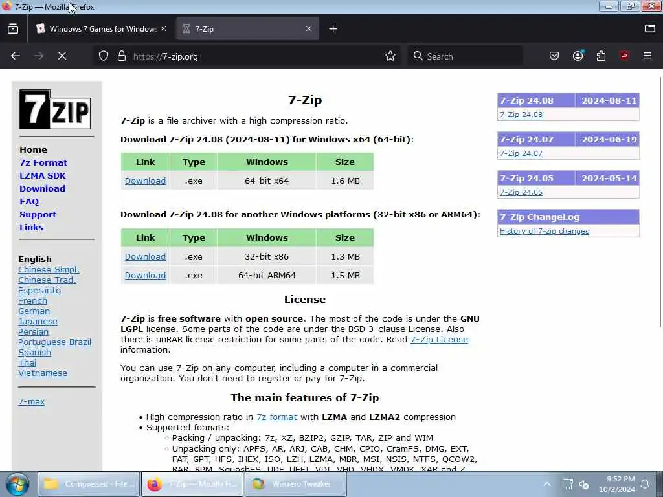
Task: Open 7-Zip 24.08 news link
Action: coord(521,115)
